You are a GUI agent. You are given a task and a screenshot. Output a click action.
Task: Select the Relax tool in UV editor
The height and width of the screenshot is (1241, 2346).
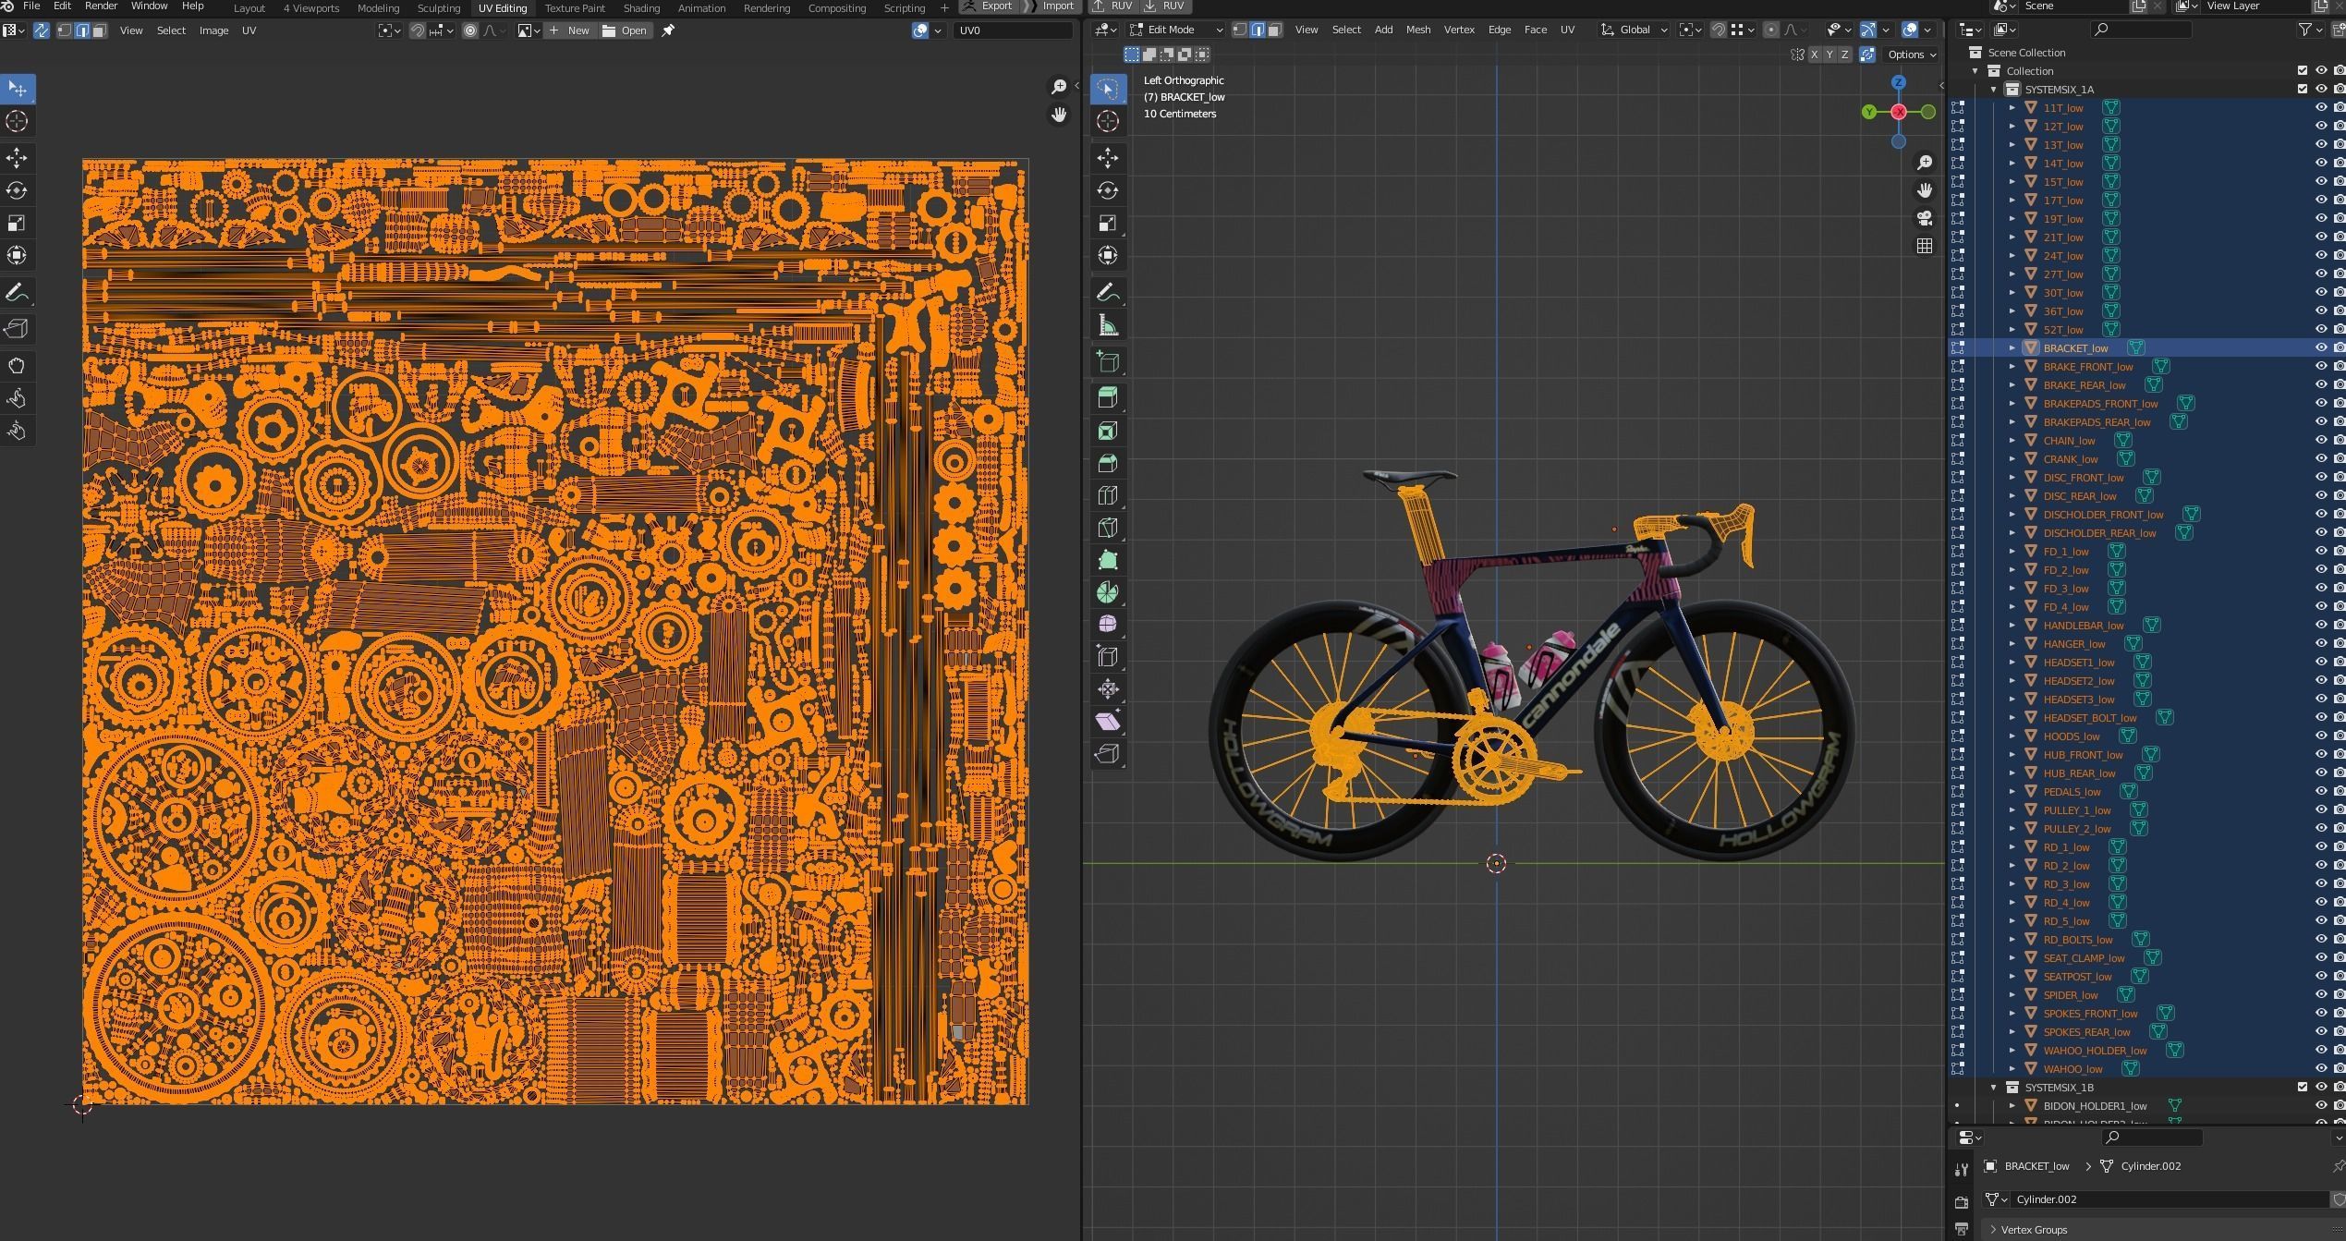tap(17, 398)
